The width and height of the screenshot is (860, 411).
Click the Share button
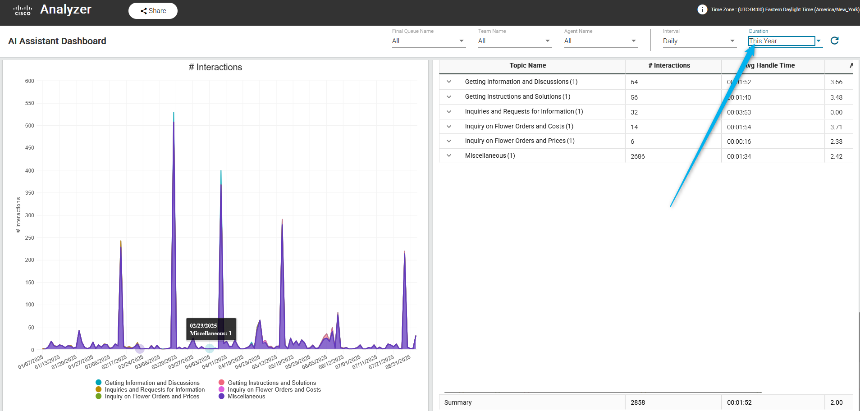pyautogui.click(x=153, y=11)
